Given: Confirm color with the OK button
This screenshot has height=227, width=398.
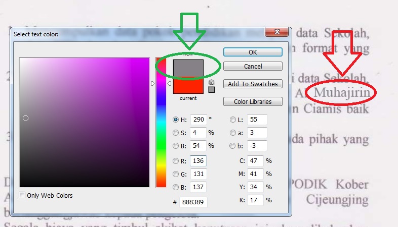Looking at the screenshot, I should 253,52.
